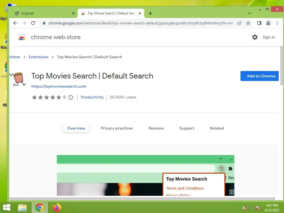Viewport: 284px width, 213px height.
Task: Select the Overview tab
Action: pos(76,128)
